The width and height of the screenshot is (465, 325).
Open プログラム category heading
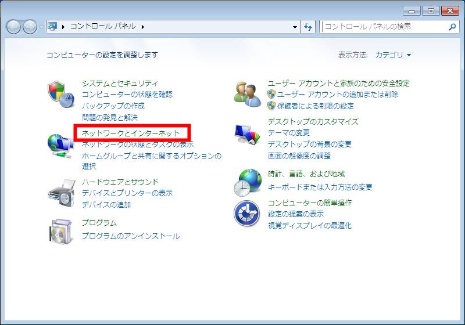99,223
